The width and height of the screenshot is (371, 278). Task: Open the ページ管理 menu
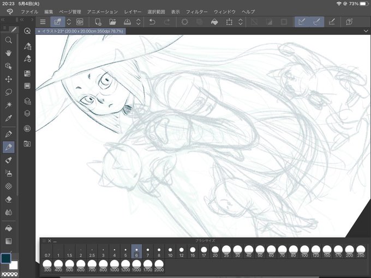pos(70,12)
